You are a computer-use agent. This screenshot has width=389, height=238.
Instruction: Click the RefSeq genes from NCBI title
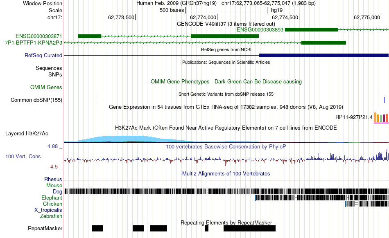tap(226, 49)
